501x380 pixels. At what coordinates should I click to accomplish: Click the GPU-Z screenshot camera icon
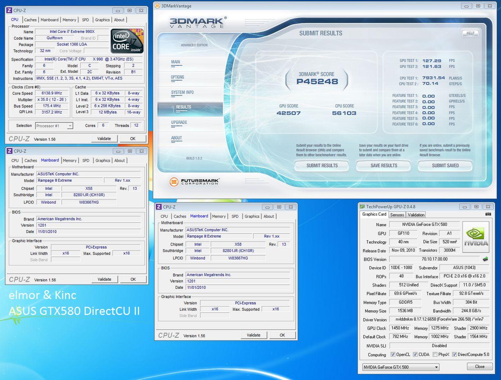pyautogui.click(x=488, y=214)
